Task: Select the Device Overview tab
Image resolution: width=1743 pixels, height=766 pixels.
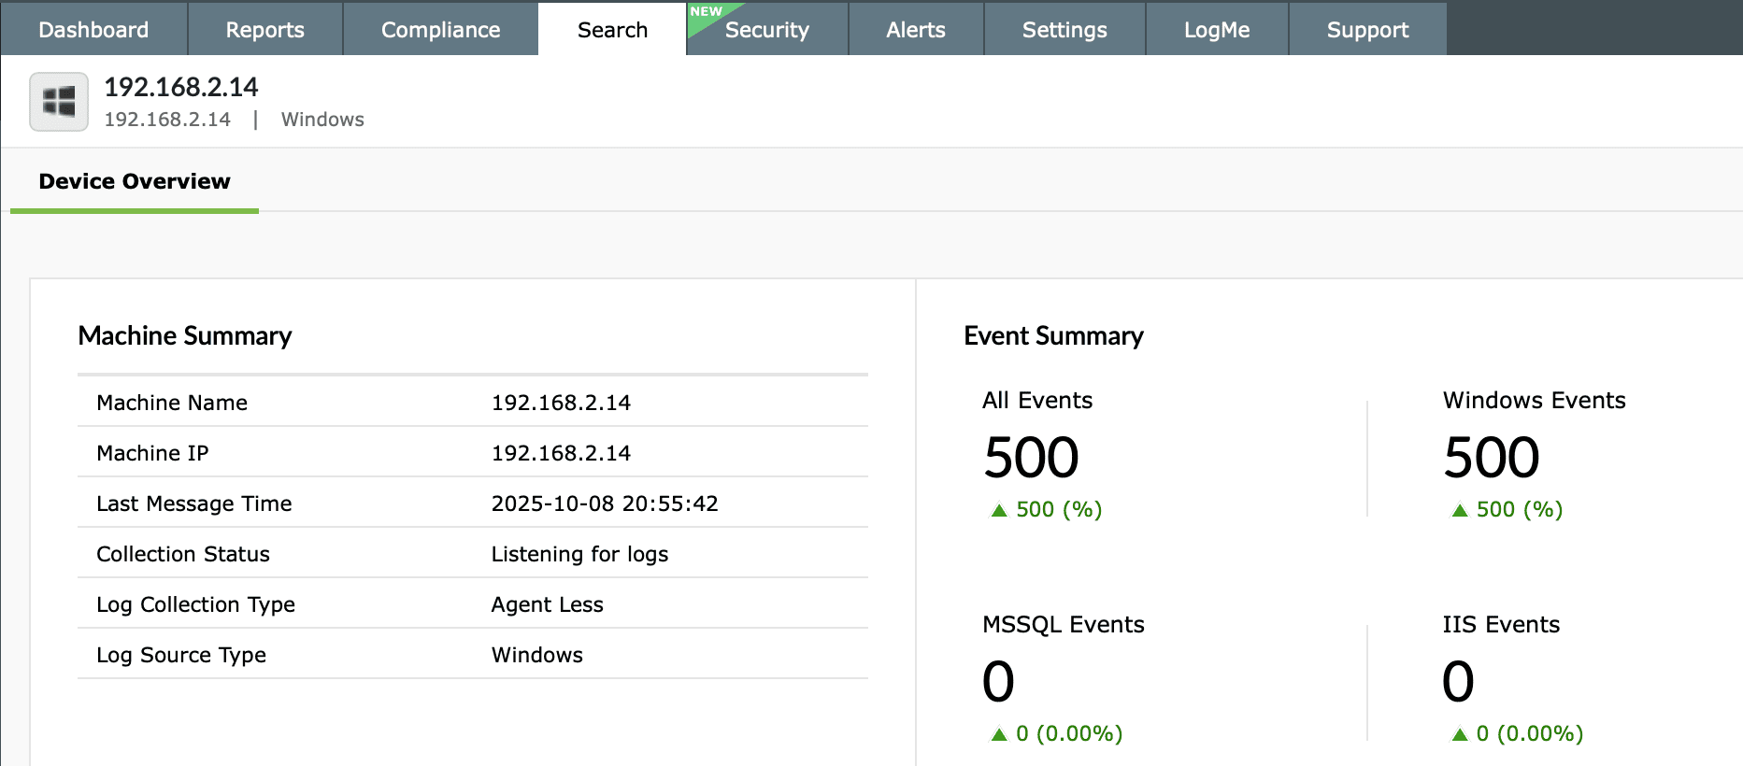Action: [x=135, y=181]
